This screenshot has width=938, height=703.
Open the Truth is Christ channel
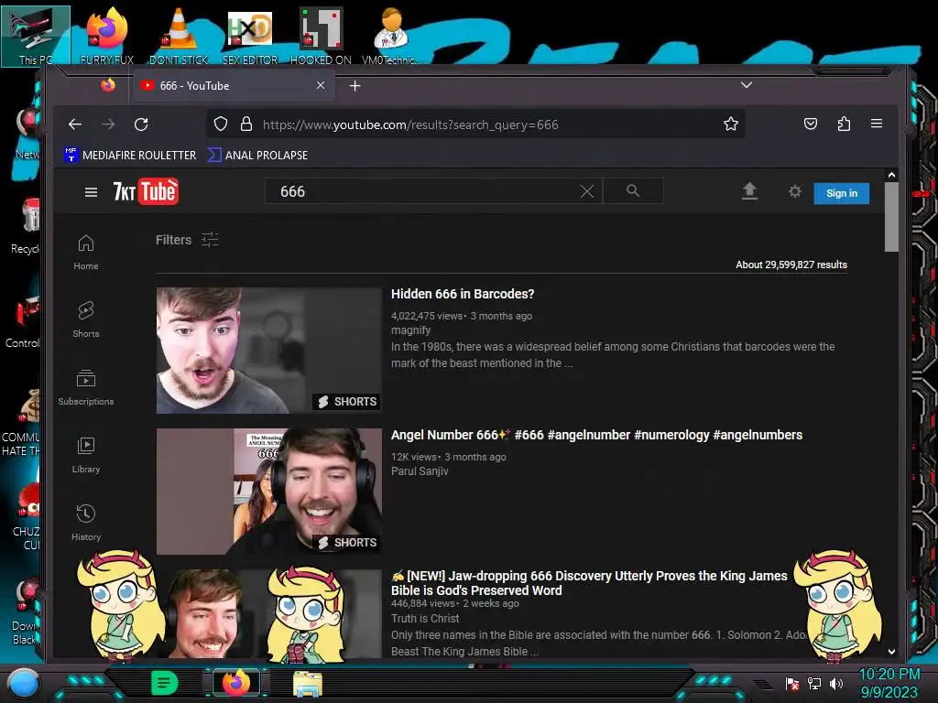click(425, 618)
